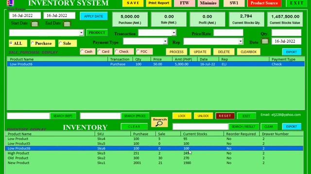Focus the Qty input field
Viewport: 311px width, 174px height.
tap(286, 32)
